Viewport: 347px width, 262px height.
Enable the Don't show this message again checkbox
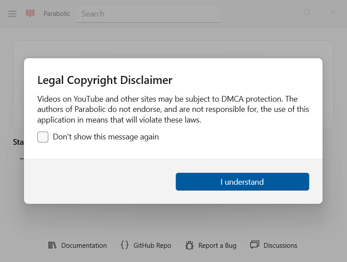pos(43,137)
